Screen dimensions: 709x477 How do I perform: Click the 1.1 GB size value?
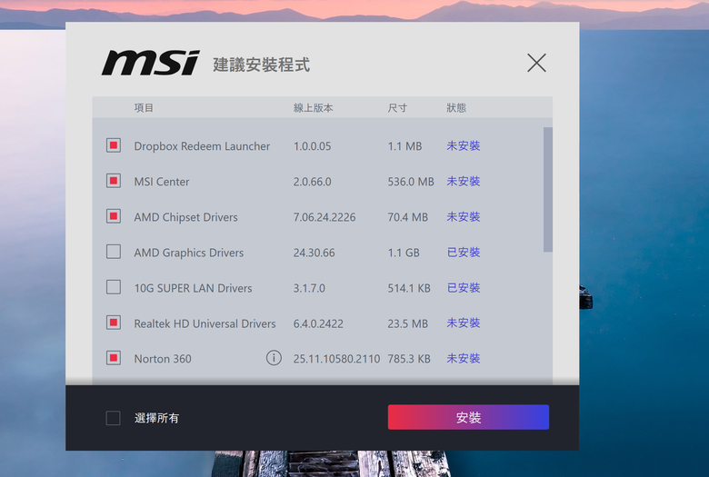[404, 253]
